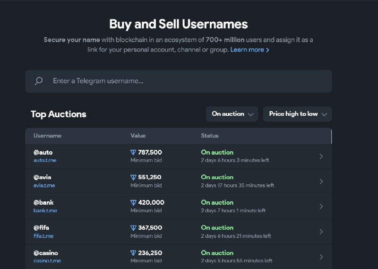Click '2 days 7 hours 1 minute left'
Image resolution: width=378 pixels, height=269 pixels.
coord(233,210)
